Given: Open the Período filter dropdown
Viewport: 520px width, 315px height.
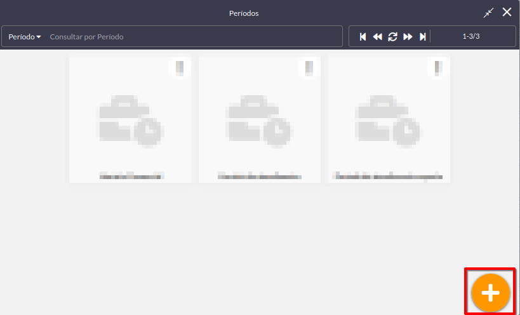Looking at the screenshot, I should [25, 37].
